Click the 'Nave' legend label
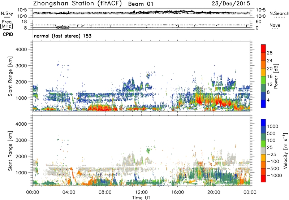The width and height of the screenshot is (289, 200). (275, 25)
